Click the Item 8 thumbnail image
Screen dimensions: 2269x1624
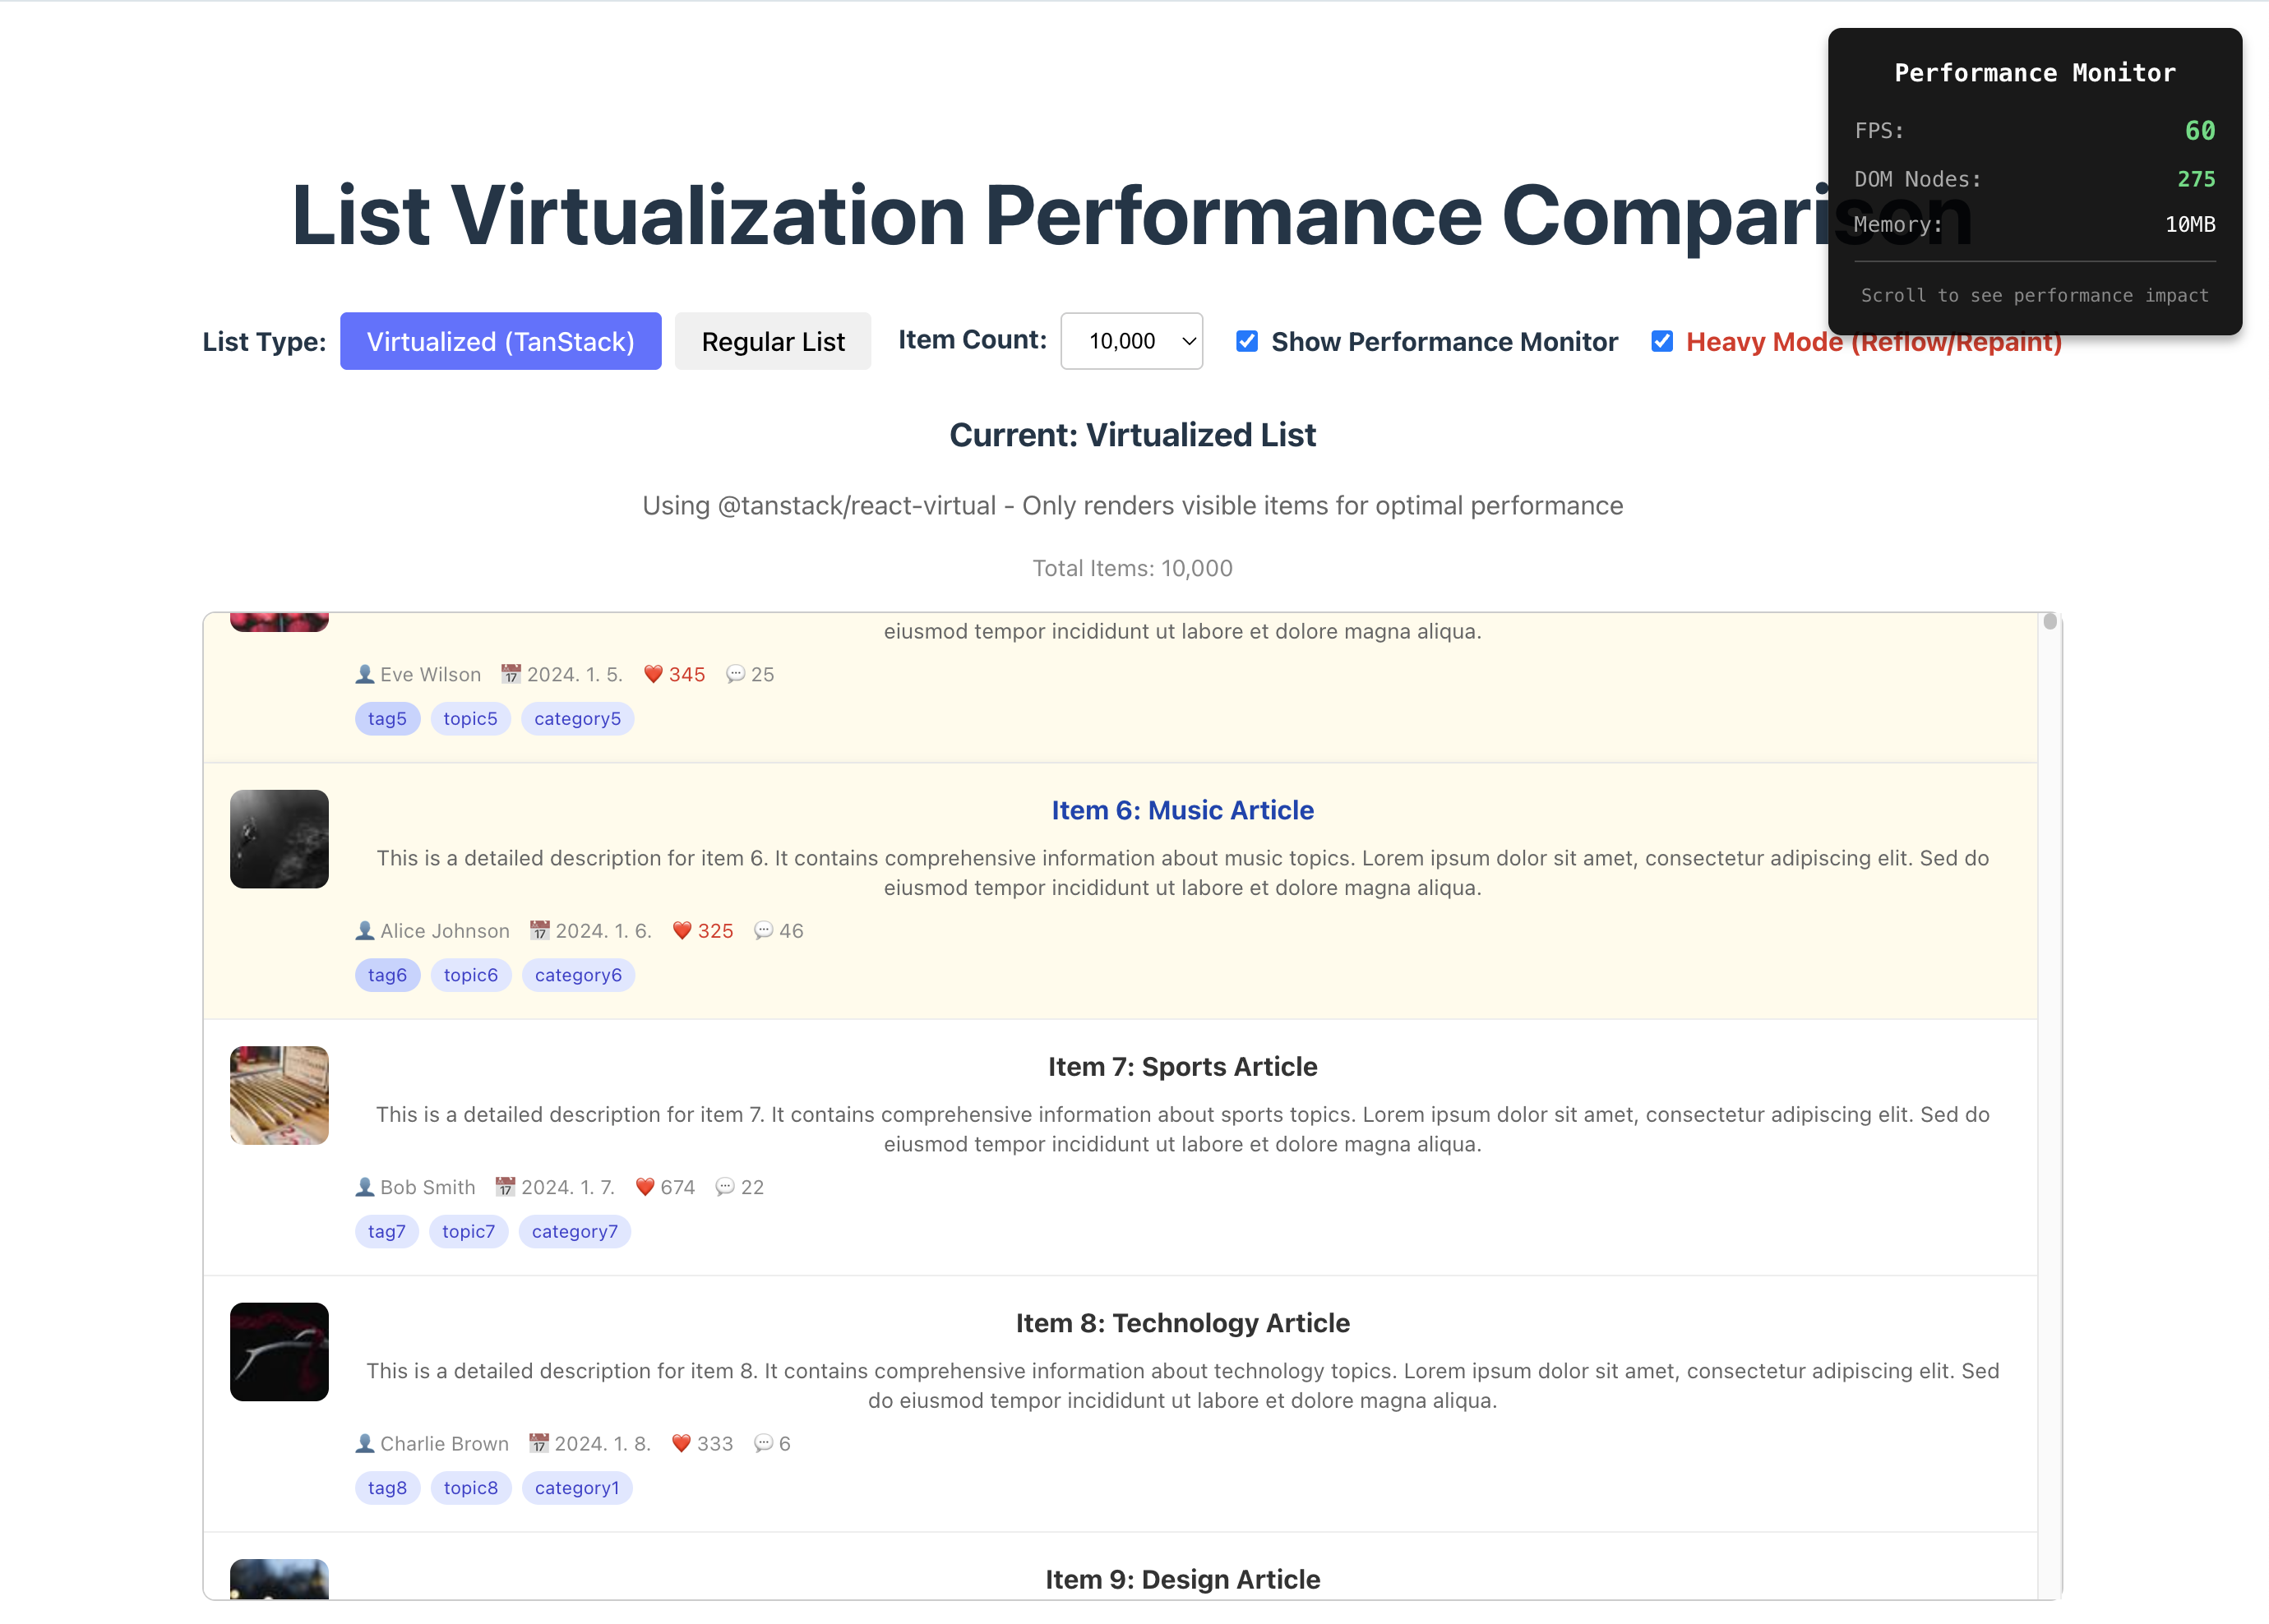pos(279,1351)
